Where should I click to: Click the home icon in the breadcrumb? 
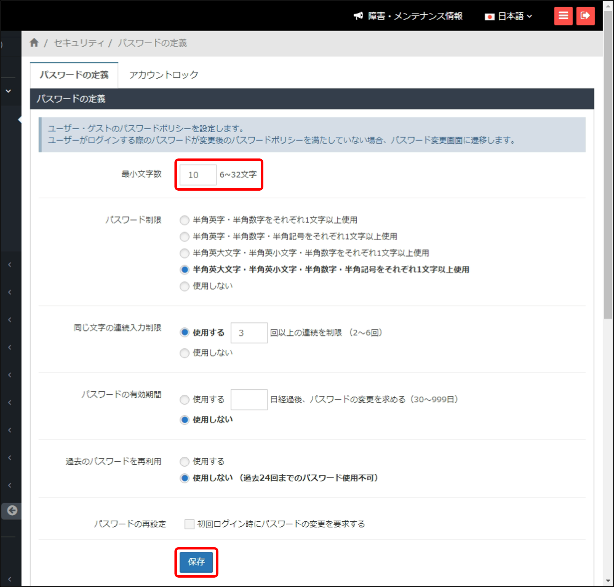point(35,43)
